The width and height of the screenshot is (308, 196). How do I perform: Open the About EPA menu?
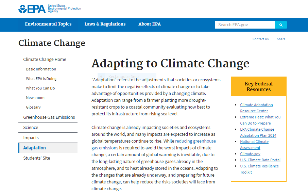(150, 24)
